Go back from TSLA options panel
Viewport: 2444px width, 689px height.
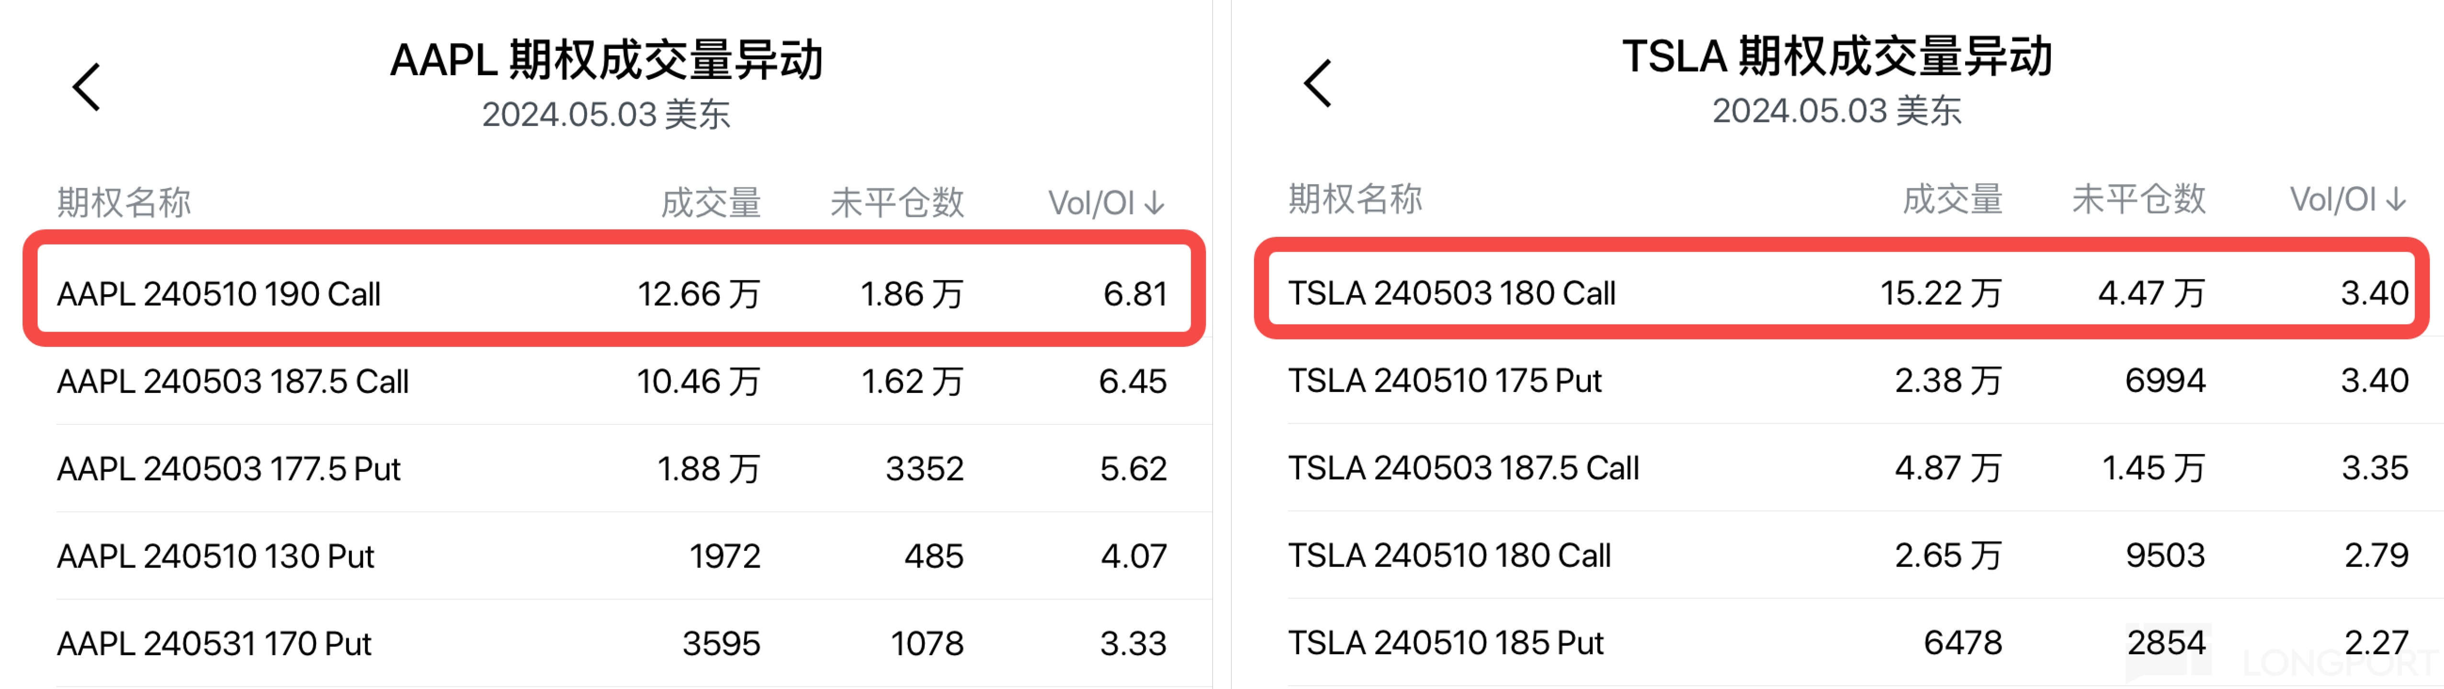(1318, 83)
